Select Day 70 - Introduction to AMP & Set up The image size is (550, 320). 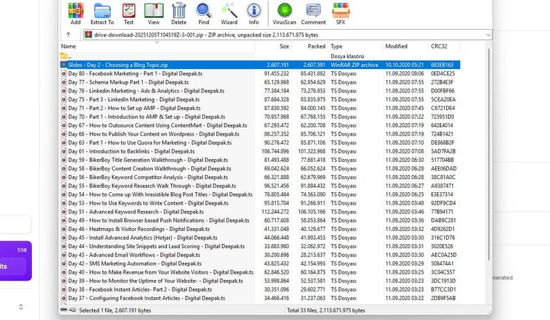pos(260,117)
